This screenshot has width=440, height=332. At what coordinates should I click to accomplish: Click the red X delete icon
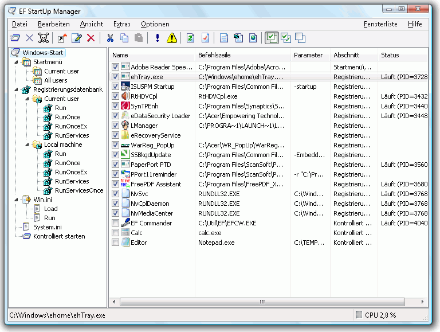pyautogui.click(x=91, y=38)
